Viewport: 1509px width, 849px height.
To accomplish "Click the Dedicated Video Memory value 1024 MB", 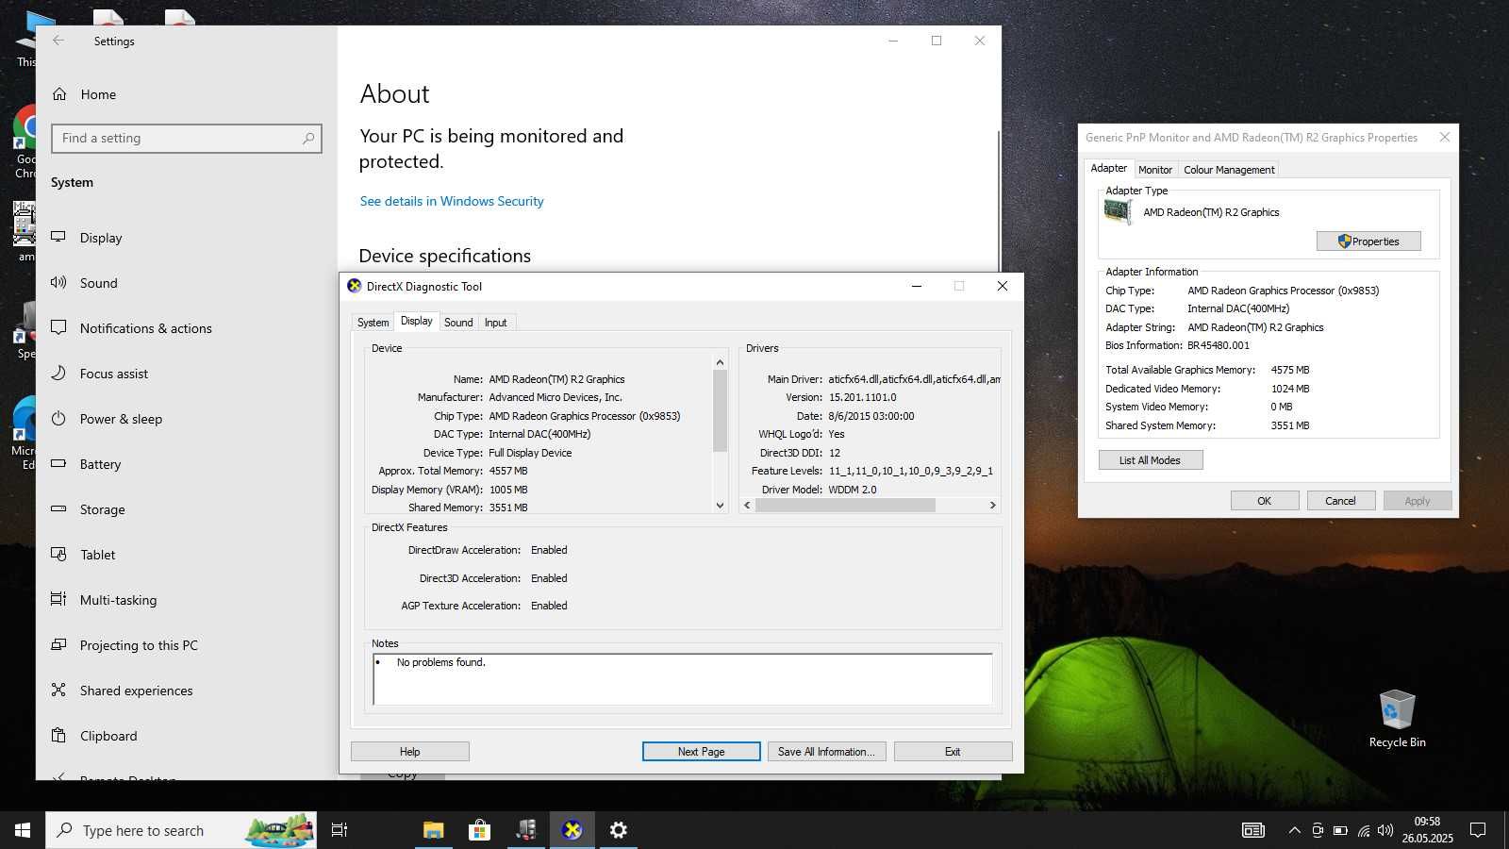I will [1289, 389].
